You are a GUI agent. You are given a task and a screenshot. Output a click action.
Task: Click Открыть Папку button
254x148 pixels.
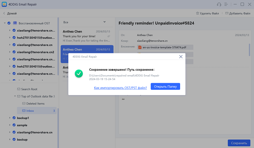pos(165,86)
